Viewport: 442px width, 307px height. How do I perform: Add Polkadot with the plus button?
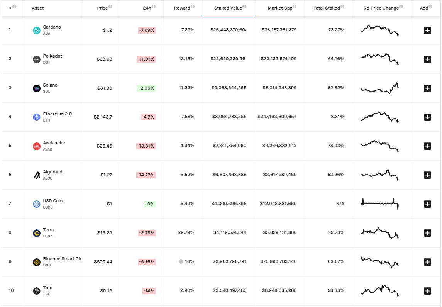pyautogui.click(x=427, y=59)
